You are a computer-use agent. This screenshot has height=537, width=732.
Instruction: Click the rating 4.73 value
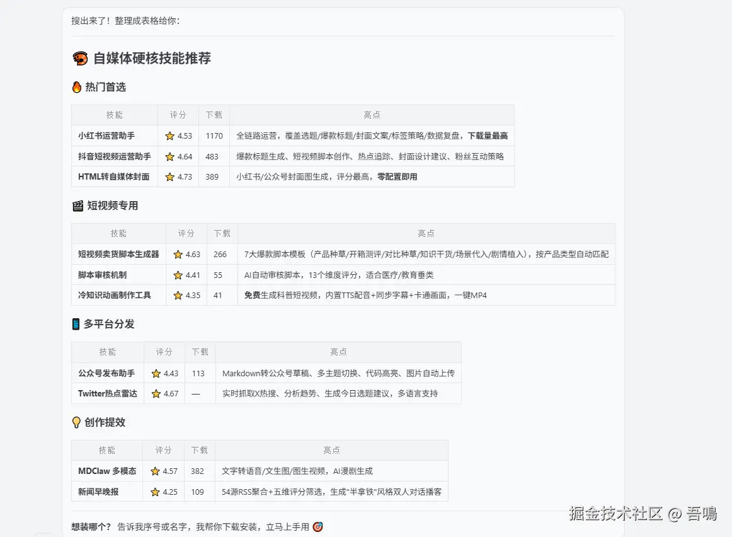pyautogui.click(x=185, y=177)
